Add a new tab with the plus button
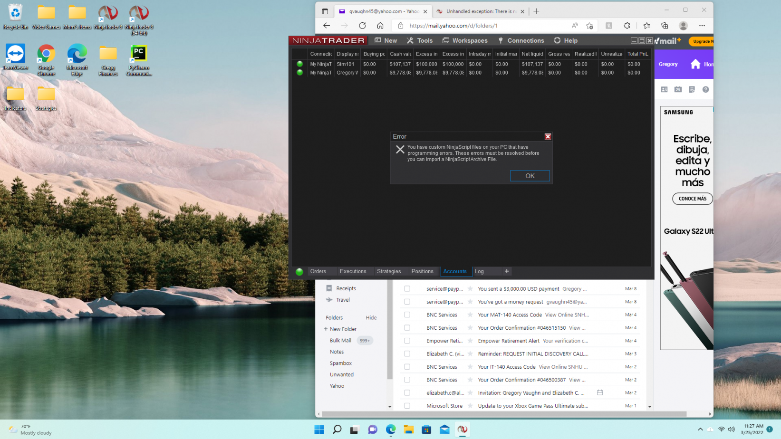Viewport: 781px width, 439px height. pos(507,271)
